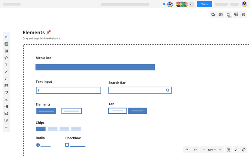Select the Radio button element

coord(38,145)
